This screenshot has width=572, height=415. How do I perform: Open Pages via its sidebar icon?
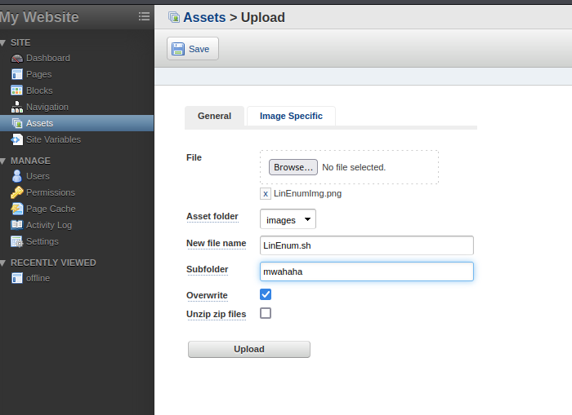click(17, 74)
